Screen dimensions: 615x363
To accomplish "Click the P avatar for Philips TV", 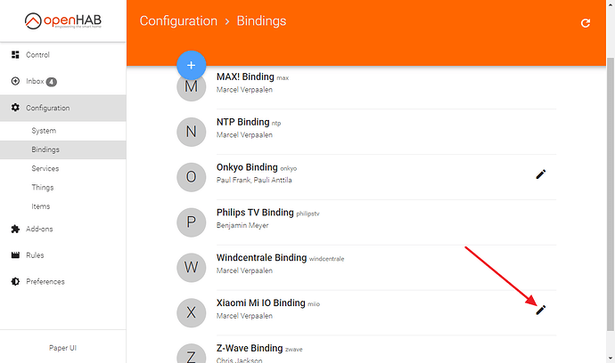I will [191, 222].
